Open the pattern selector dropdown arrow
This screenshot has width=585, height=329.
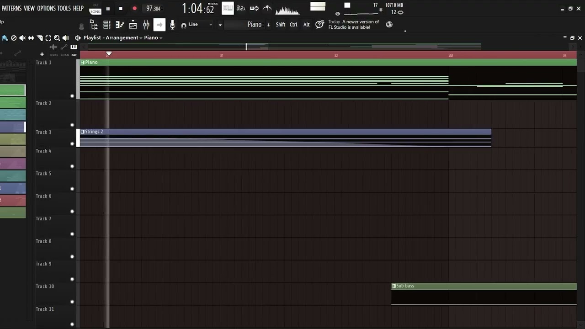[x=220, y=25]
